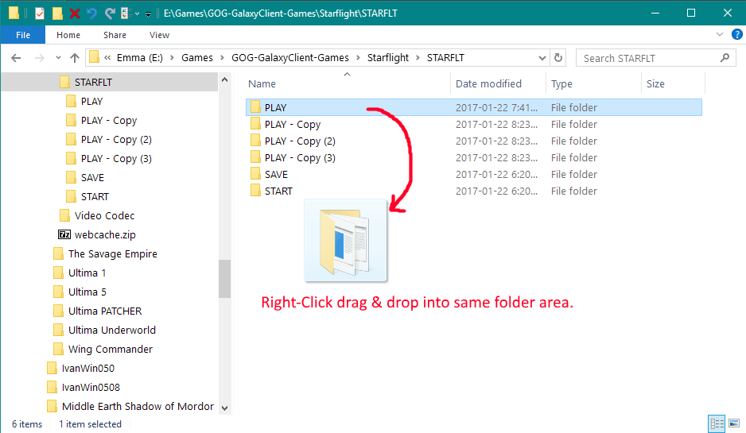
Task: Click the 7z icon beside webcache.zip
Action: pyautogui.click(x=64, y=234)
